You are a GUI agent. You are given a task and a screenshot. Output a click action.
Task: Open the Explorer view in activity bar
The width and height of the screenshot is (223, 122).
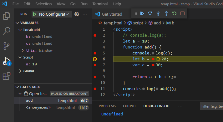coord(6,16)
